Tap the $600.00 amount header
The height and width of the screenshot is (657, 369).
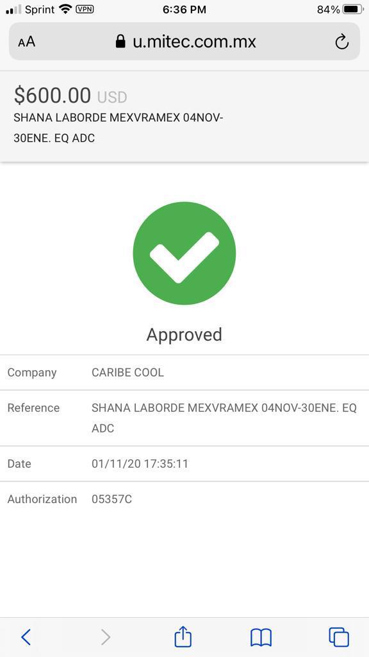click(x=53, y=95)
